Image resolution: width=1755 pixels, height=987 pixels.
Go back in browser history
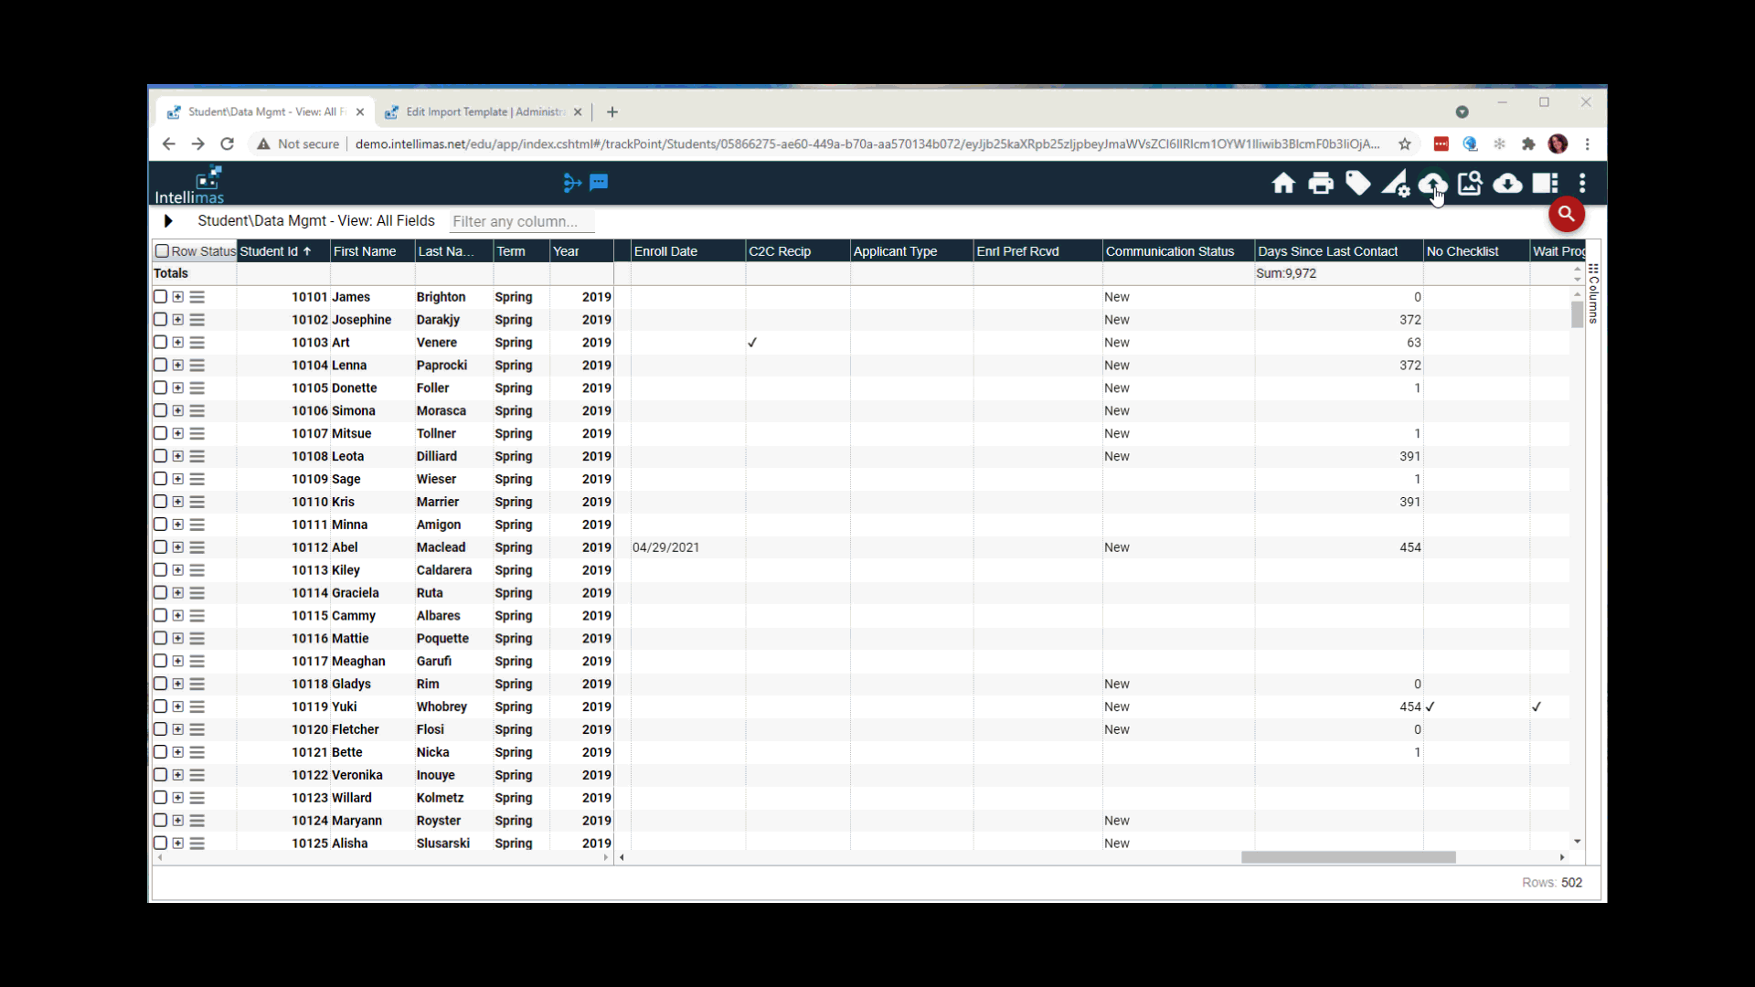[x=168, y=143]
